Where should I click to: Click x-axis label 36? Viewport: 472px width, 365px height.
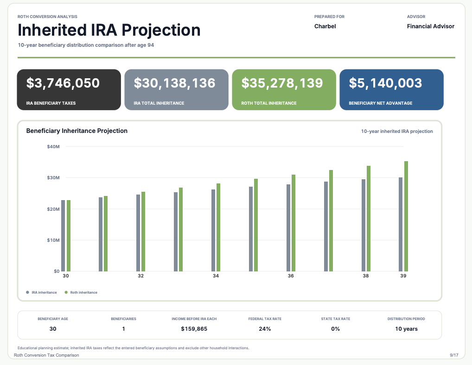tap(291, 276)
